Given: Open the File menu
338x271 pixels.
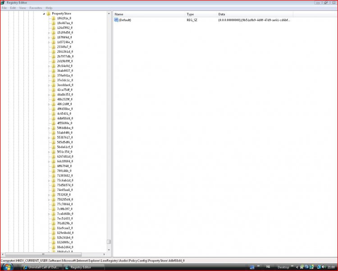Looking at the screenshot, I should click(x=4, y=8).
